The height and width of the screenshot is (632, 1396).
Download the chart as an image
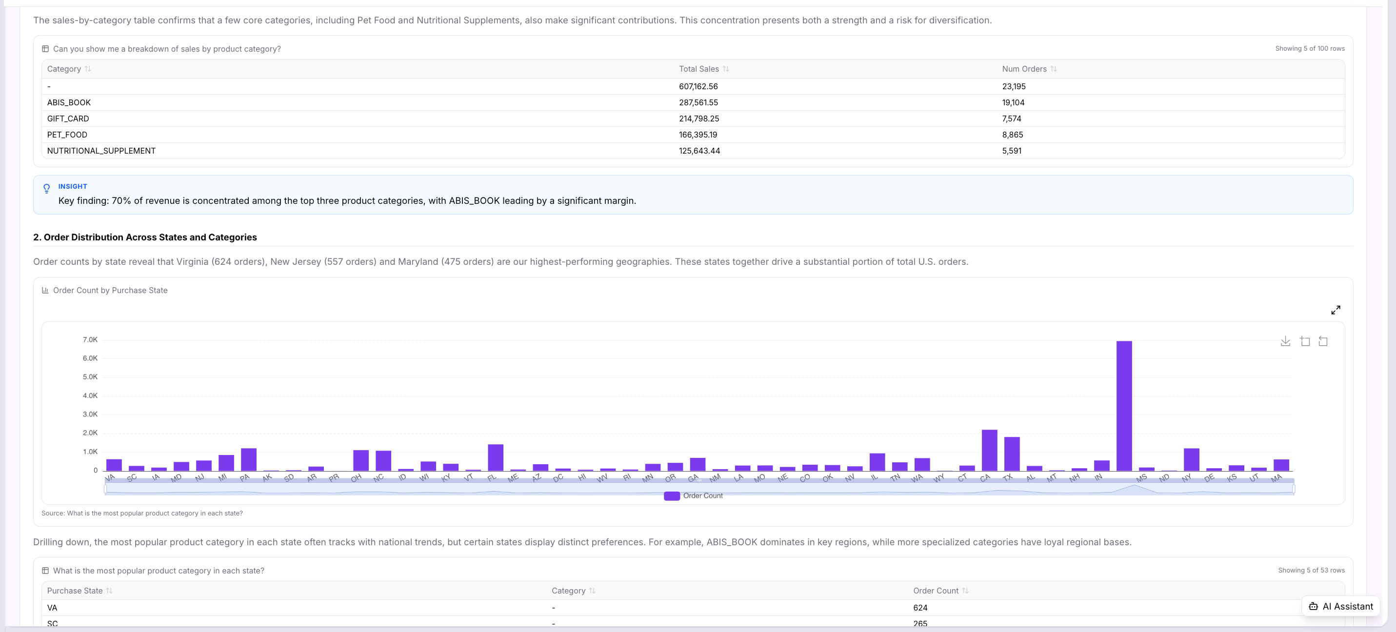(x=1285, y=341)
